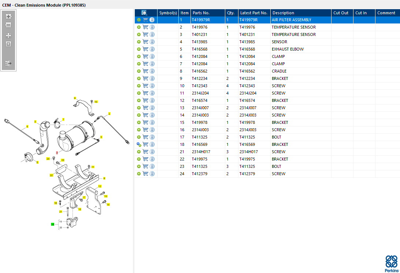This screenshot has height=273, width=400.
Task: Click the Symbol(s) column header
Action: (168, 13)
